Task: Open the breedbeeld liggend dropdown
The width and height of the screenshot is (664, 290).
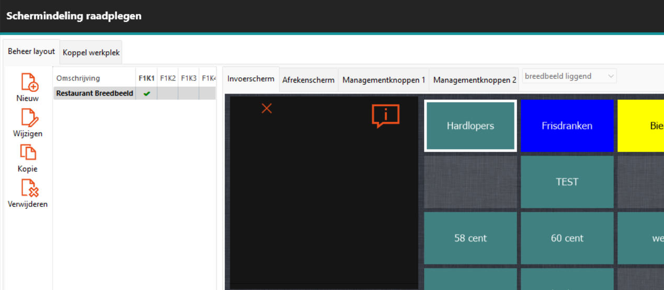Action: pyautogui.click(x=569, y=76)
